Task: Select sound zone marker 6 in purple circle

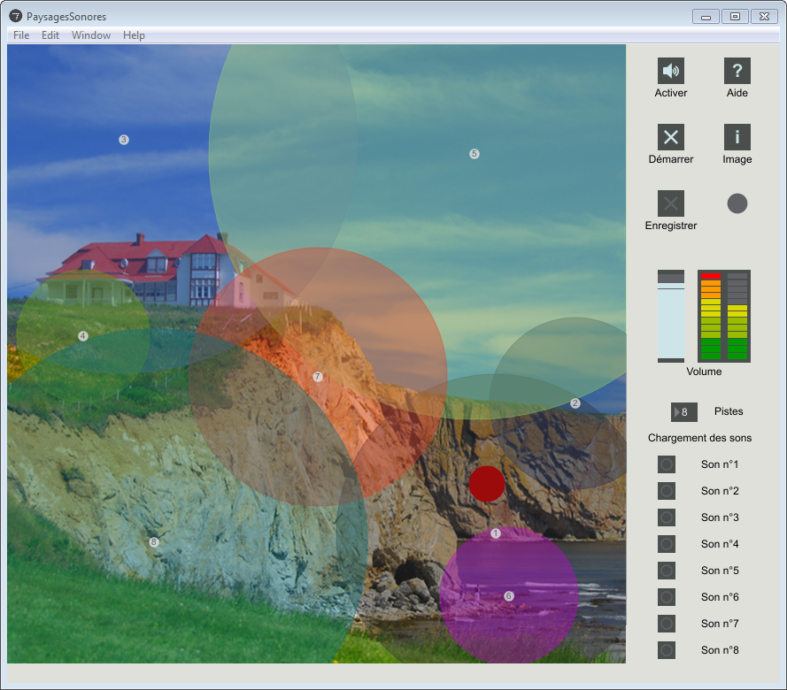Action: tap(508, 595)
